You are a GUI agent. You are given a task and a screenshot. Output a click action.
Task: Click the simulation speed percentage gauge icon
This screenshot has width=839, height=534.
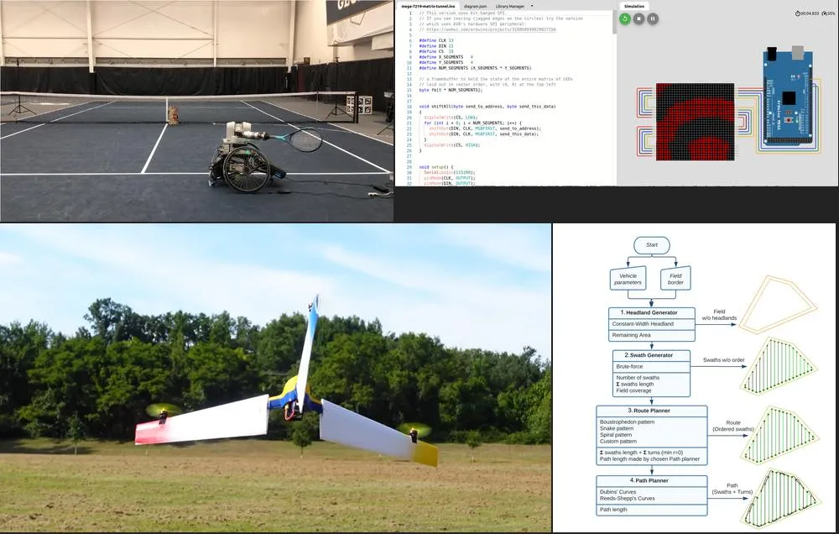click(x=824, y=13)
